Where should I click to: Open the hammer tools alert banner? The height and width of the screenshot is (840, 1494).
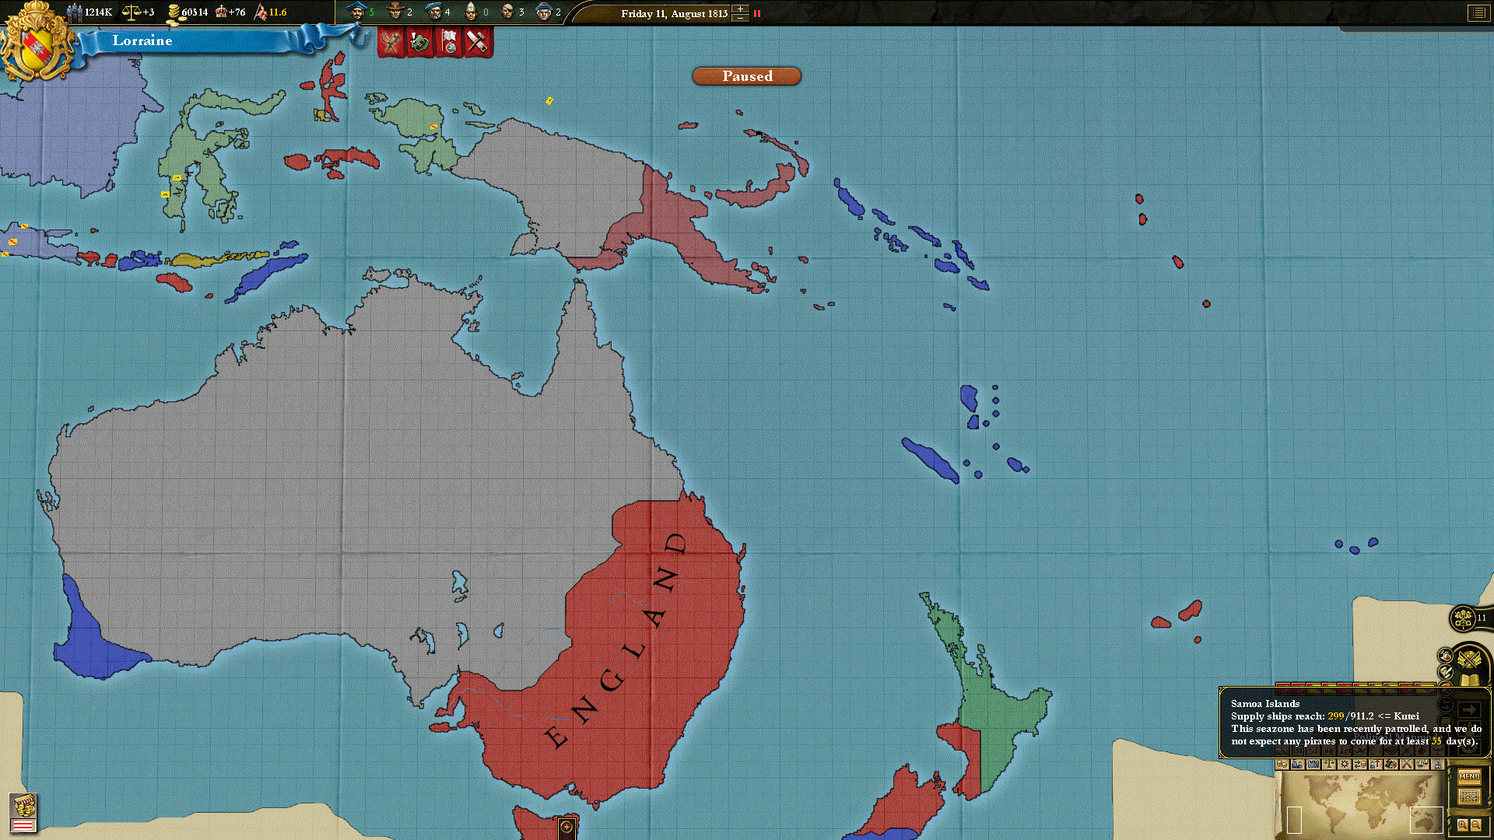[478, 42]
